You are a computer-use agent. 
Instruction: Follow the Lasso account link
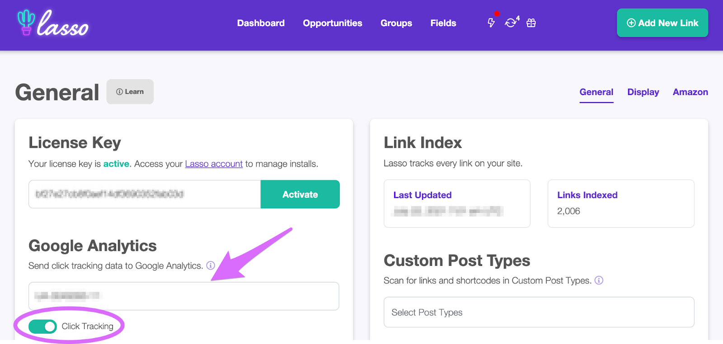click(214, 164)
